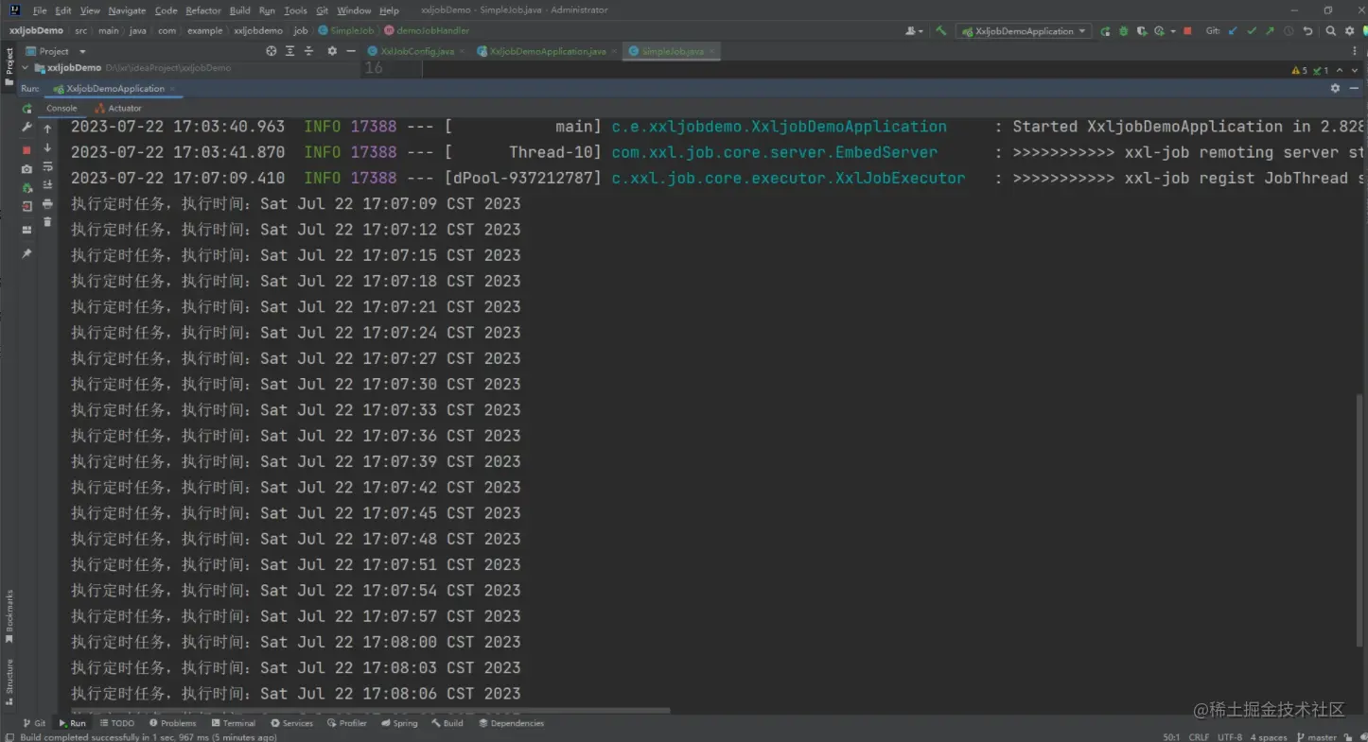Select the Console tab
The image size is (1368, 742).
(x=61, y=108)
